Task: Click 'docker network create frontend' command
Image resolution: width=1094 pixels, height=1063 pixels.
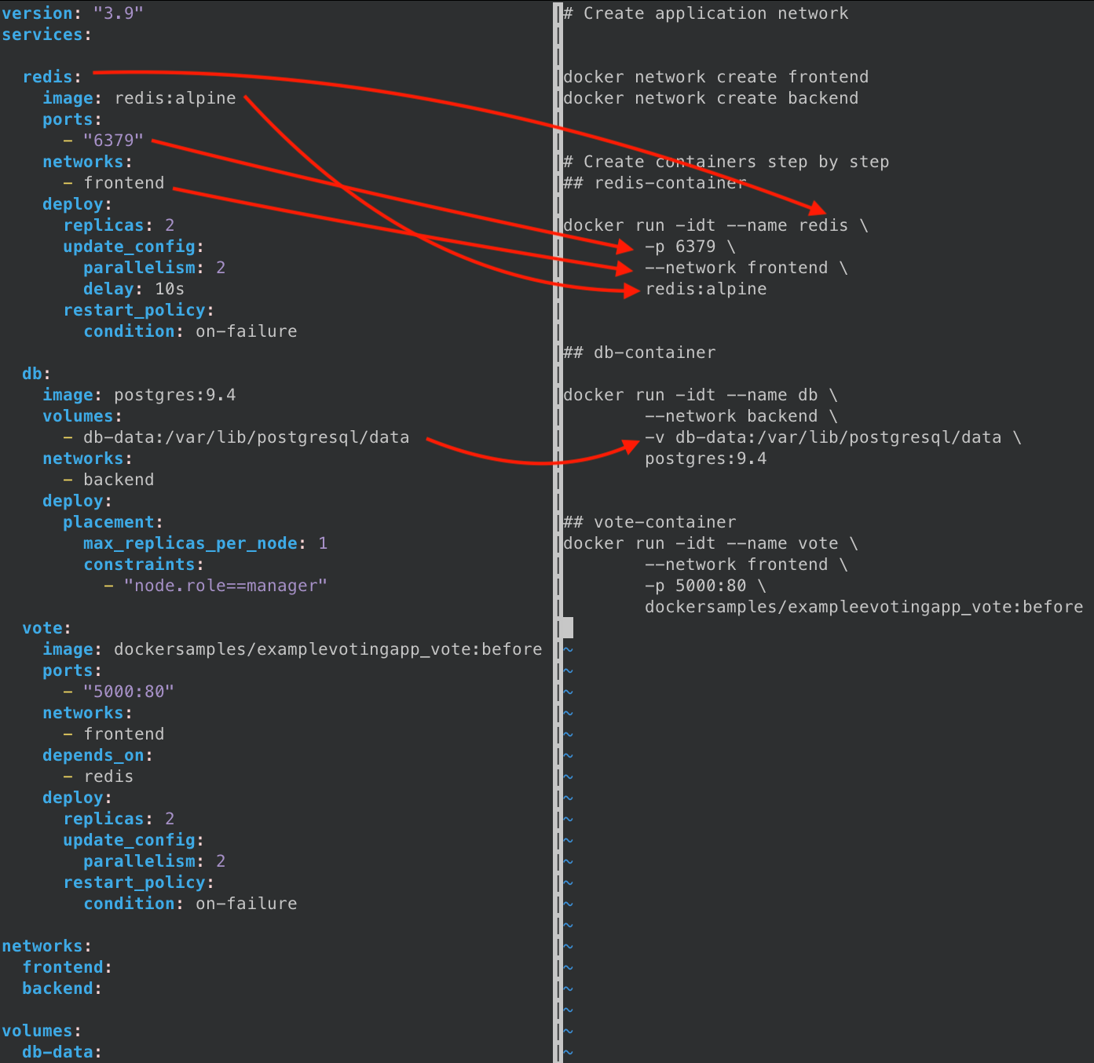Action: point(716,77)
